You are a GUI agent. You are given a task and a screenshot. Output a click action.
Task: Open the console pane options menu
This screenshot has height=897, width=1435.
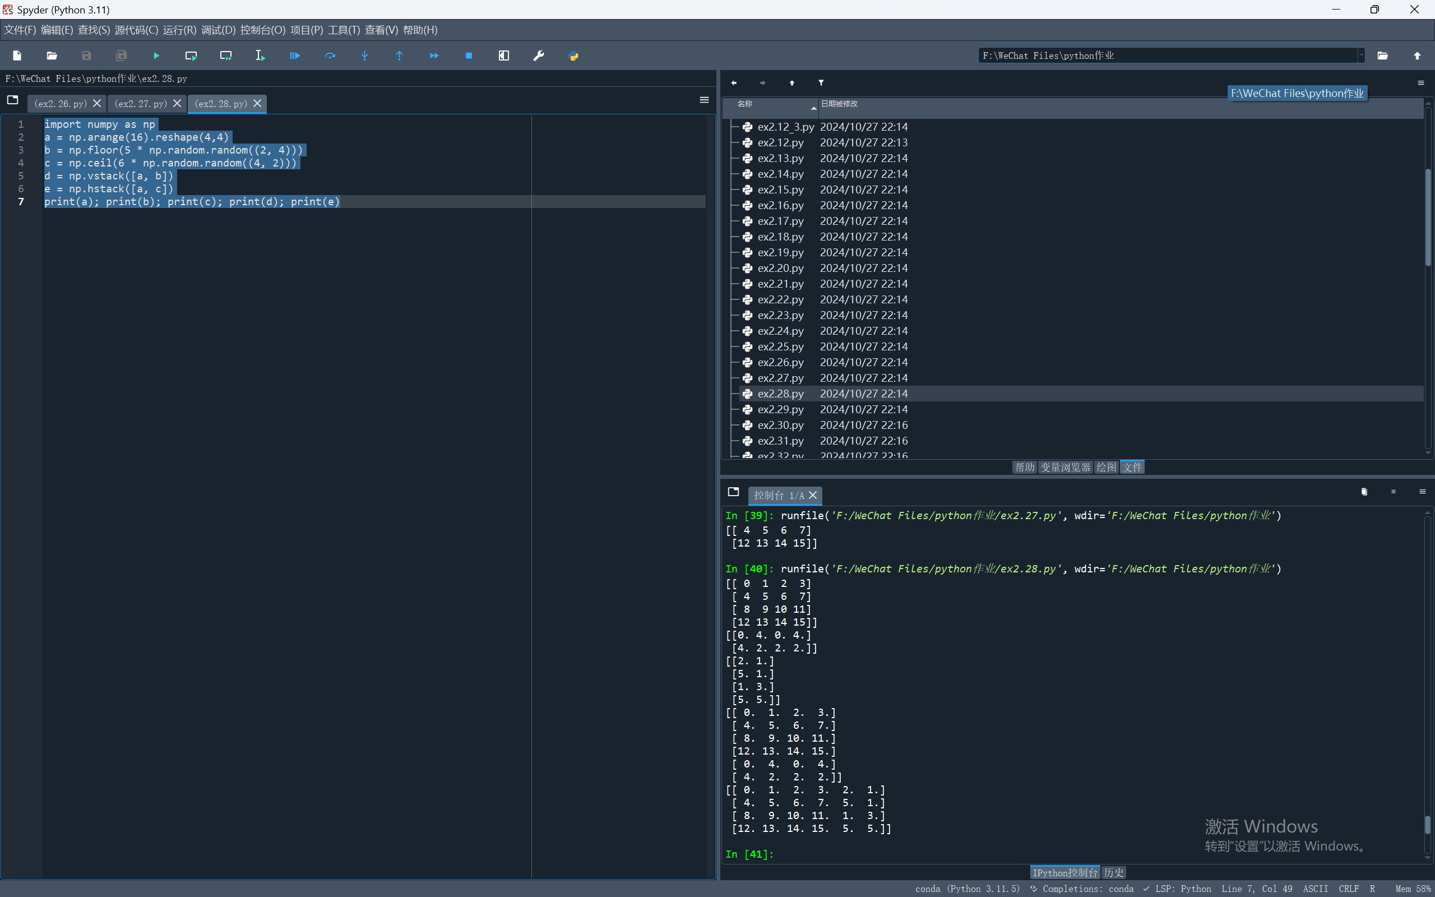coord(1422,492)
